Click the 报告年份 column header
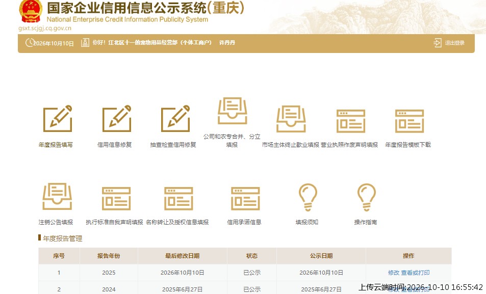The height and width of the screenshot is (294, 486). 109,256
